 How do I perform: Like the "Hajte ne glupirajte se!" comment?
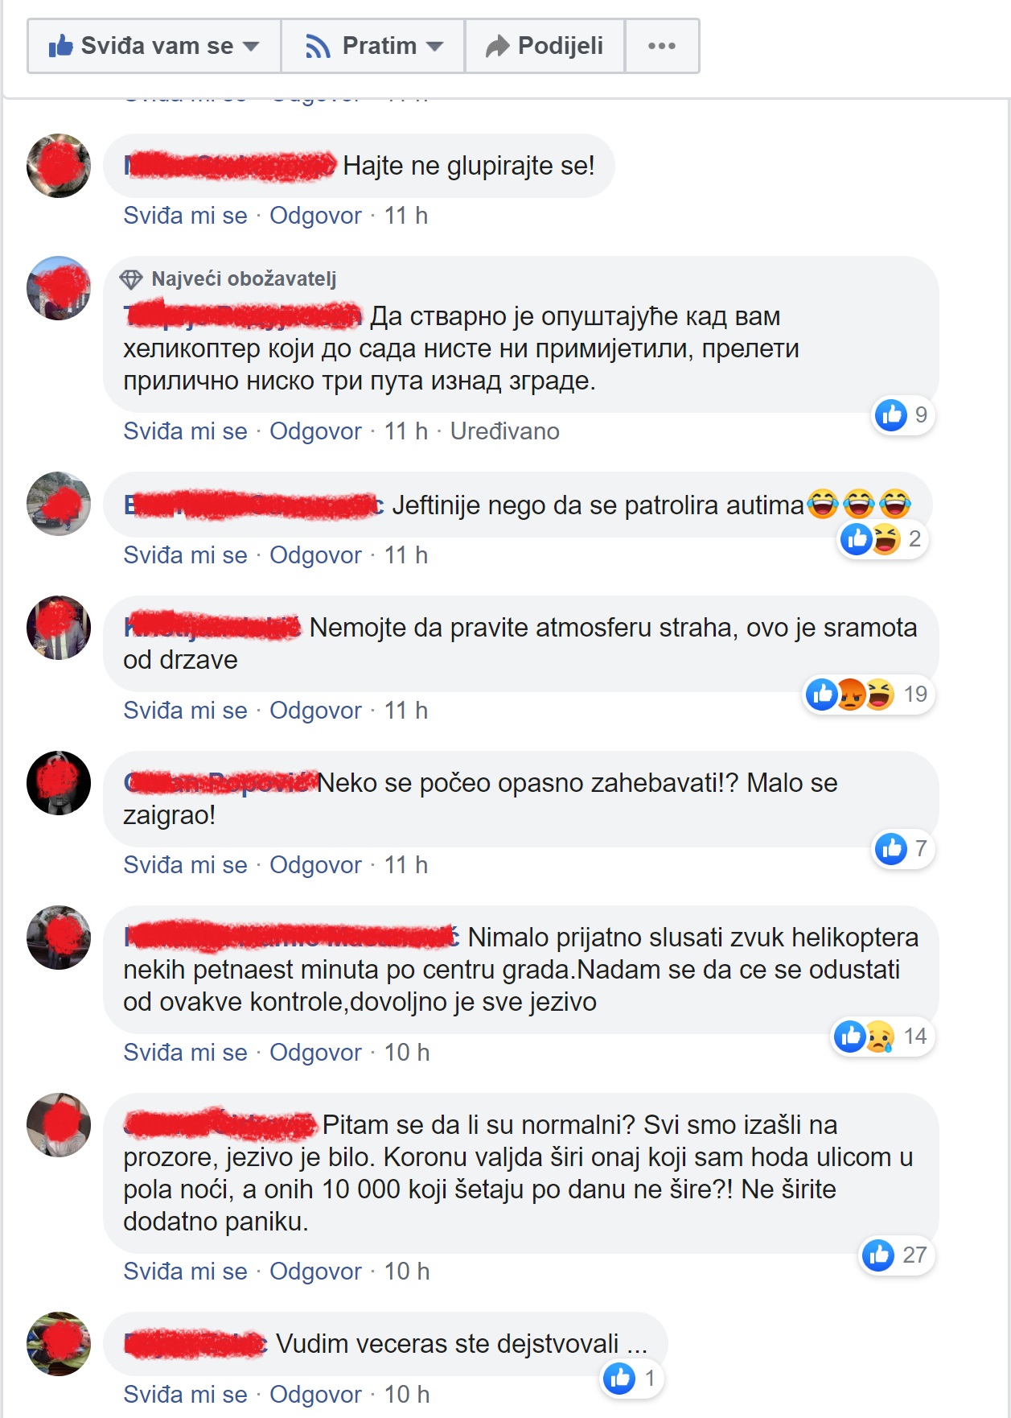(185, 216)
